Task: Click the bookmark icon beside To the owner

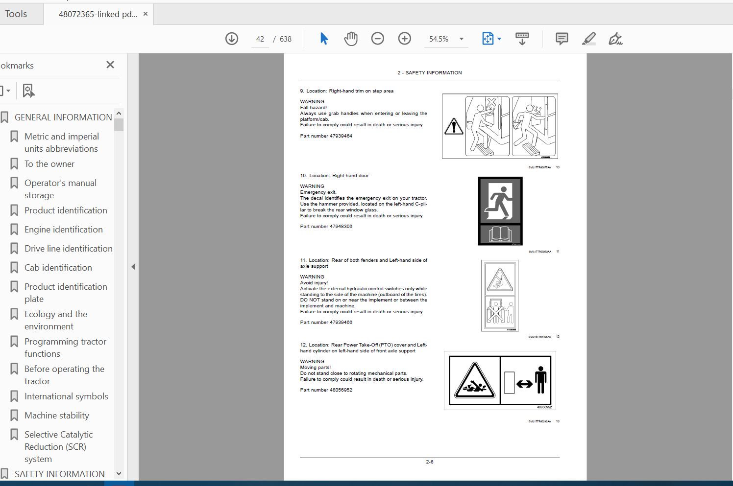Action: [x=14, y=164]
